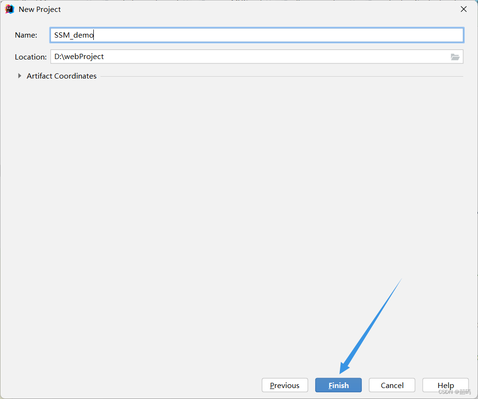Close the New Project window

(464, 9)
